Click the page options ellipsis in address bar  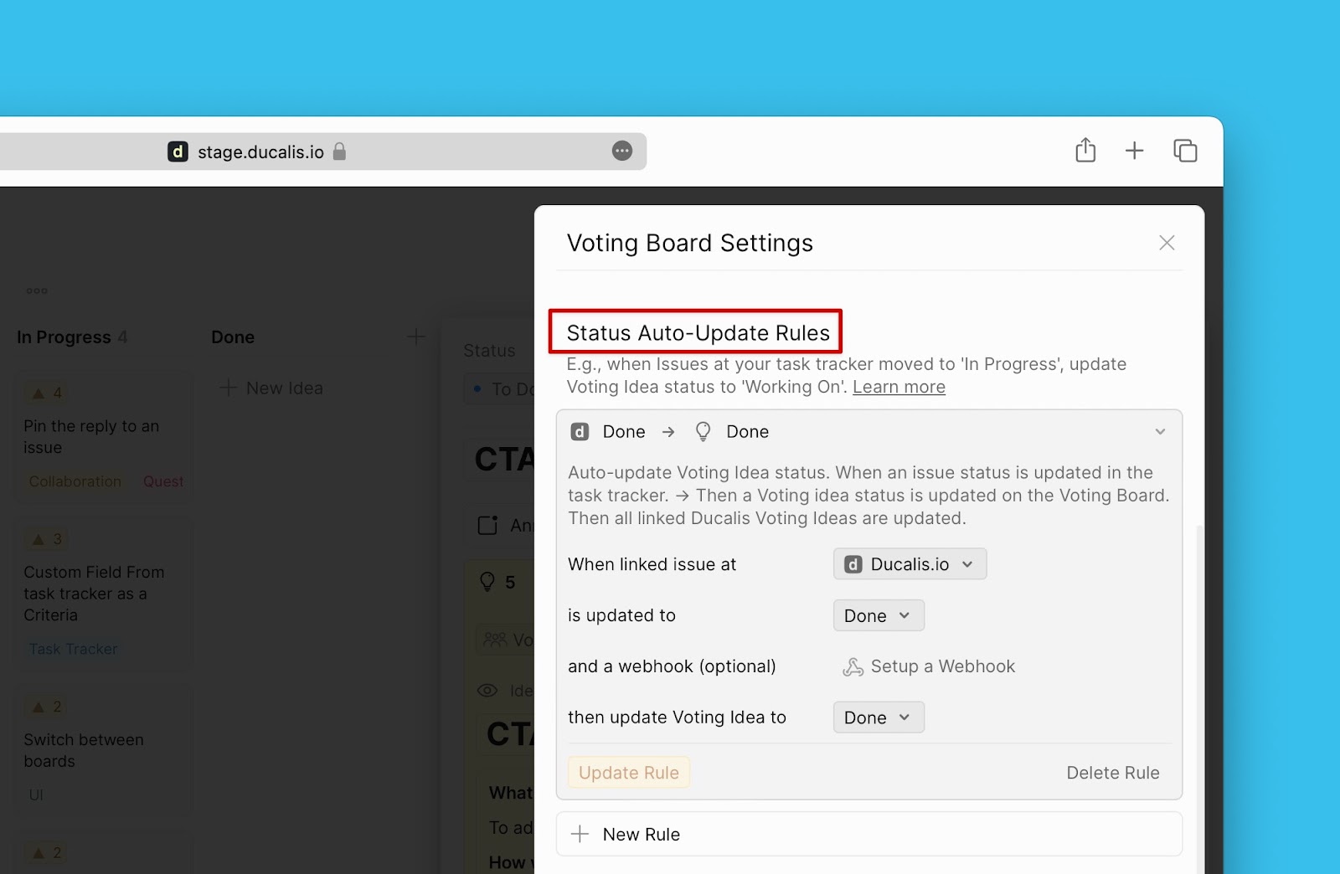point(622,151)
